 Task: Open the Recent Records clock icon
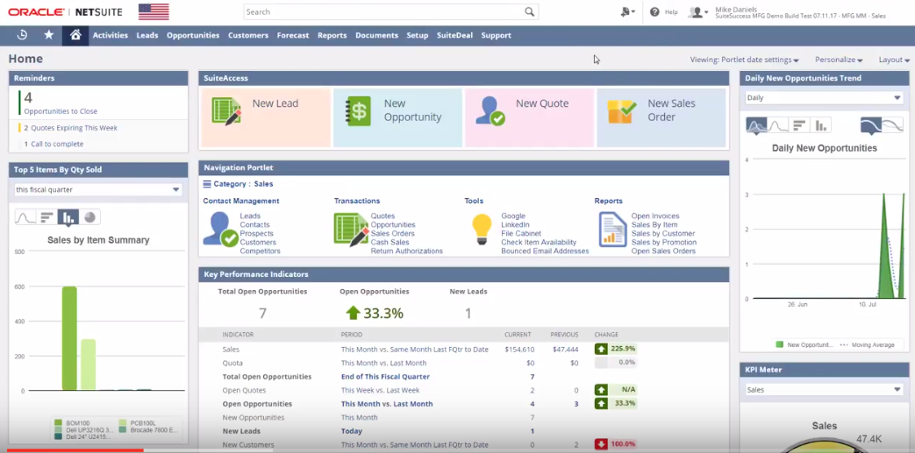click(22, 35)
